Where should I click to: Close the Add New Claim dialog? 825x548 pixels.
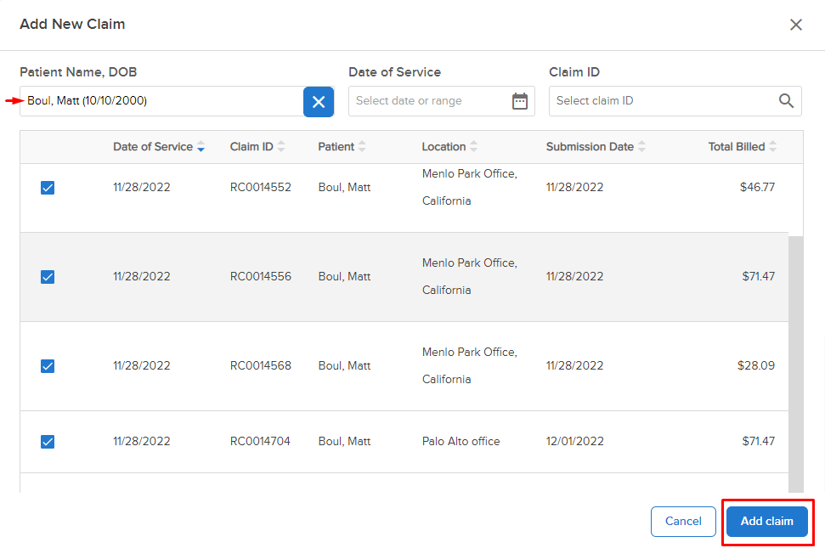point(795,25)
